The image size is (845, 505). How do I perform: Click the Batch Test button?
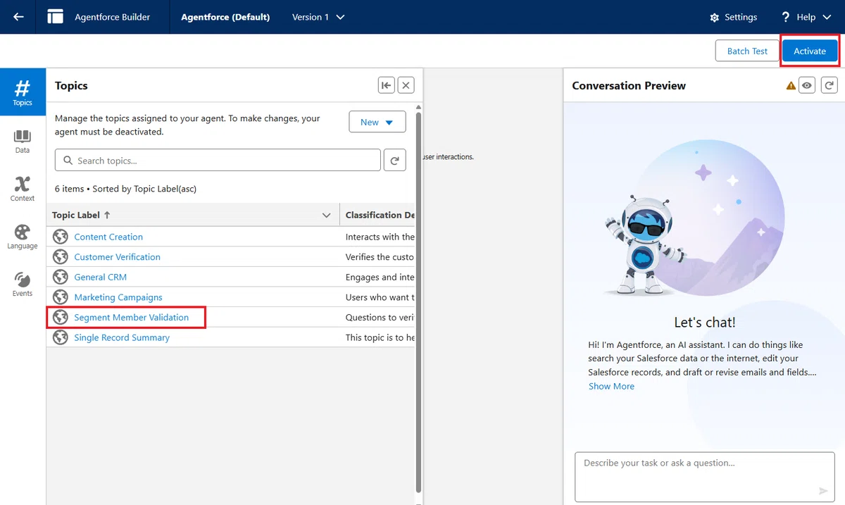coord(747,51)
